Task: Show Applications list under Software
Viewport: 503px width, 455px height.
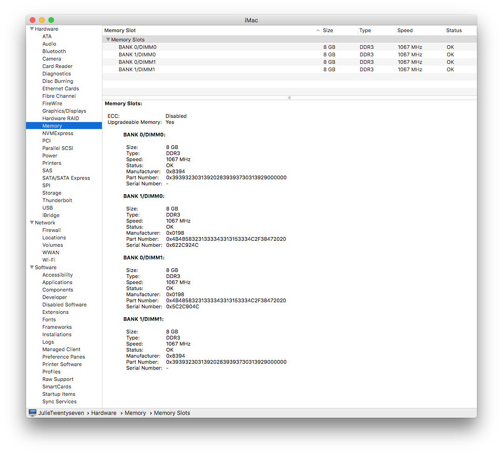Action: 57,282
